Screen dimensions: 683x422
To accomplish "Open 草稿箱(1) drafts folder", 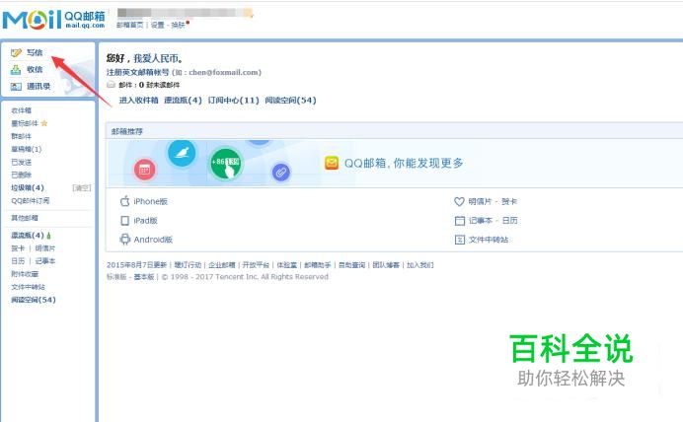I will click(26, 149).
